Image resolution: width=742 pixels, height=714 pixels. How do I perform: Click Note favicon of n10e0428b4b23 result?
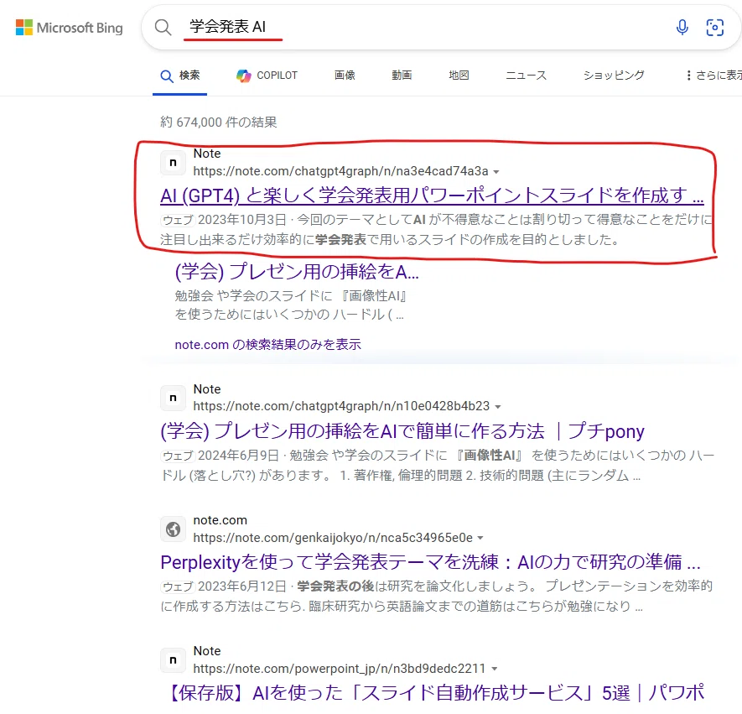[x=174, y=399]
